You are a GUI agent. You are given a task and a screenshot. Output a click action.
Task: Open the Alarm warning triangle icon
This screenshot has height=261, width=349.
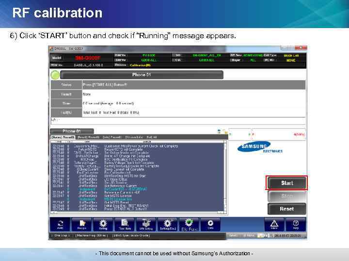click(x=274, y=224)
